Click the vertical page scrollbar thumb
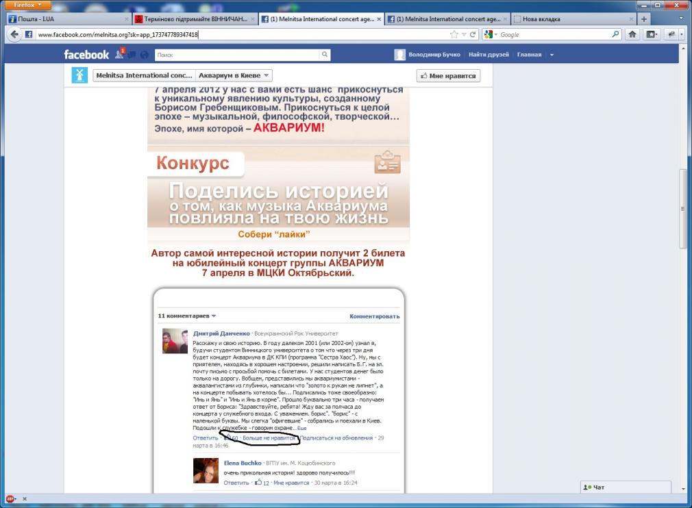 (683, 208)
